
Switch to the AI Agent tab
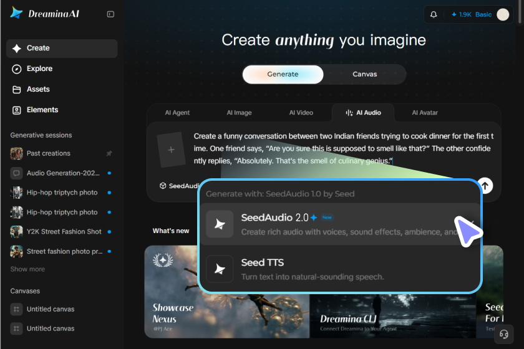(177, 113)
